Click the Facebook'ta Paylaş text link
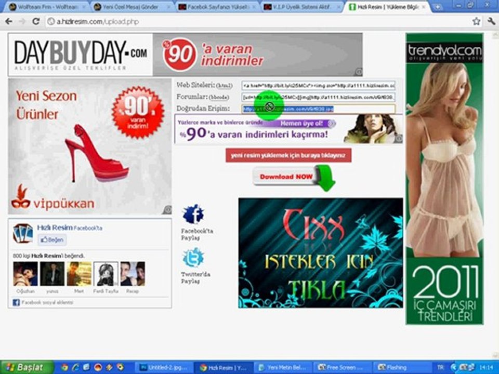The image size is (499, 374). click(x=196, y=234)
